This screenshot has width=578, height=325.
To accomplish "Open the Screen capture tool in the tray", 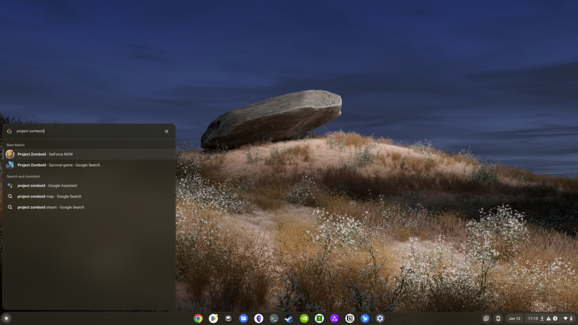I will tap(487, 319).
